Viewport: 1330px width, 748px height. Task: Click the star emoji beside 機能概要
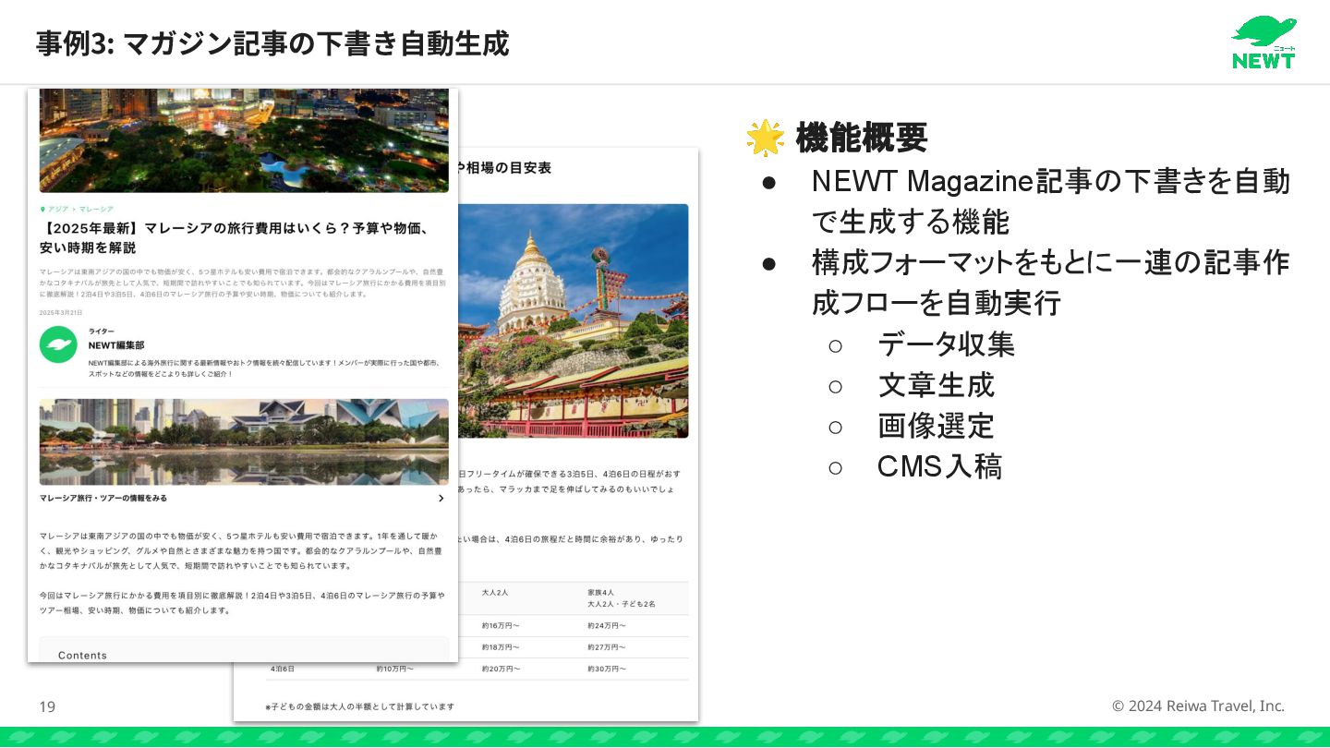point(765,139)
